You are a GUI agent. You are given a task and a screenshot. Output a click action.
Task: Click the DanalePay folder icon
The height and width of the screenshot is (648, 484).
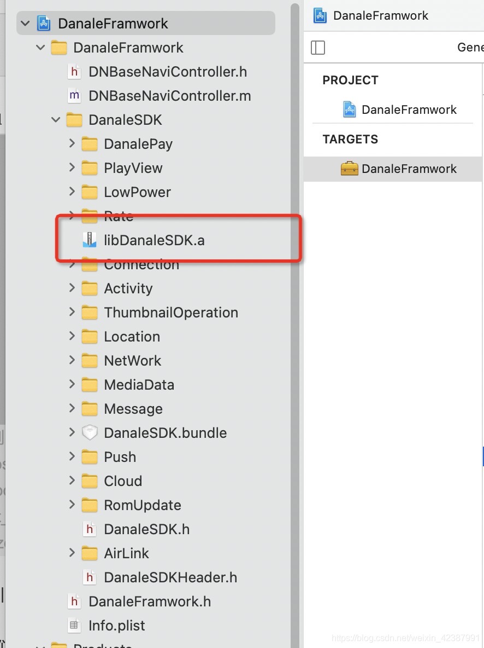coord(90,144)
